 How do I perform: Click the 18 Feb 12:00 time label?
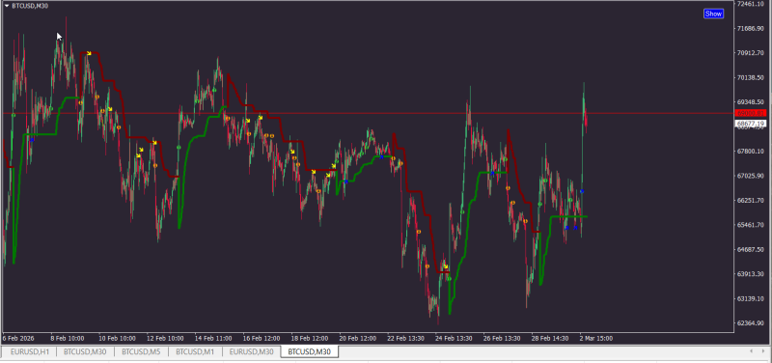310,338
